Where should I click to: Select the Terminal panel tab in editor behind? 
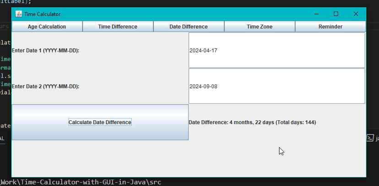tap(2, 138)
